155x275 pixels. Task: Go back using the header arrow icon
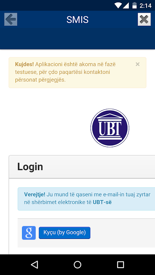tap(11, 19)
